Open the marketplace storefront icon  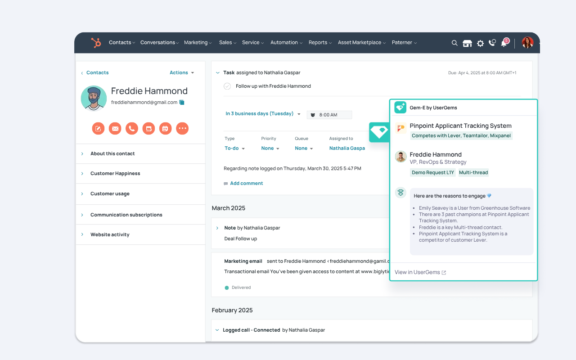click(467, 43)
